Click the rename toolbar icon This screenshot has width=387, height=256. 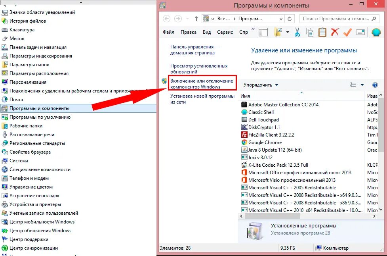point(360,32)
